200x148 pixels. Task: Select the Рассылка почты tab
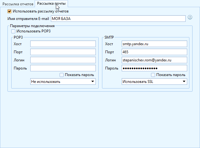pos(51,3)
